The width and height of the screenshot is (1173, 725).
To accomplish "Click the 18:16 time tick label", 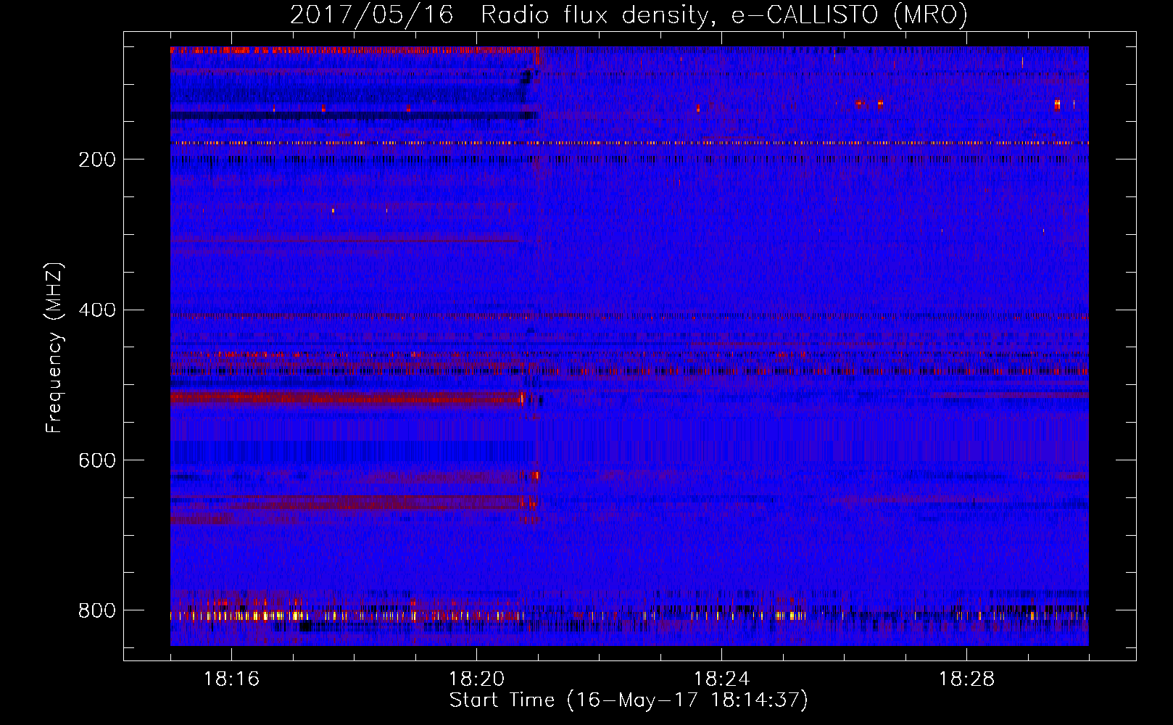I will [231, 679].
